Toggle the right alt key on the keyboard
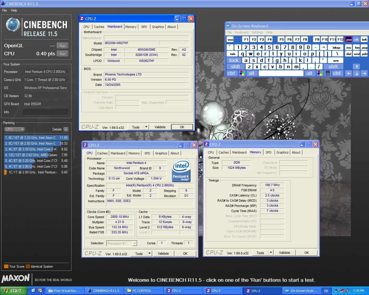369x295 pixels. [x=309, y=73]
